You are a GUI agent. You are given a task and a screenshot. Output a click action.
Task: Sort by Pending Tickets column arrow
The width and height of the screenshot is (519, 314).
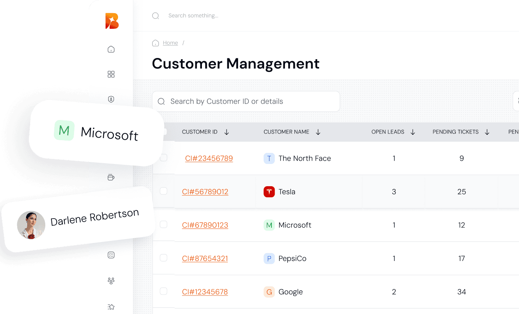[487, 132]
